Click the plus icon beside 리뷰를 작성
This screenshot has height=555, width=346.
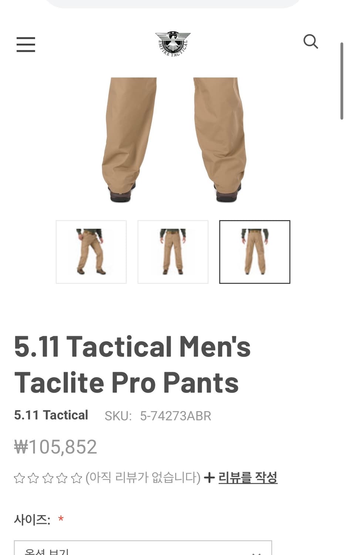tap(209, 478)
